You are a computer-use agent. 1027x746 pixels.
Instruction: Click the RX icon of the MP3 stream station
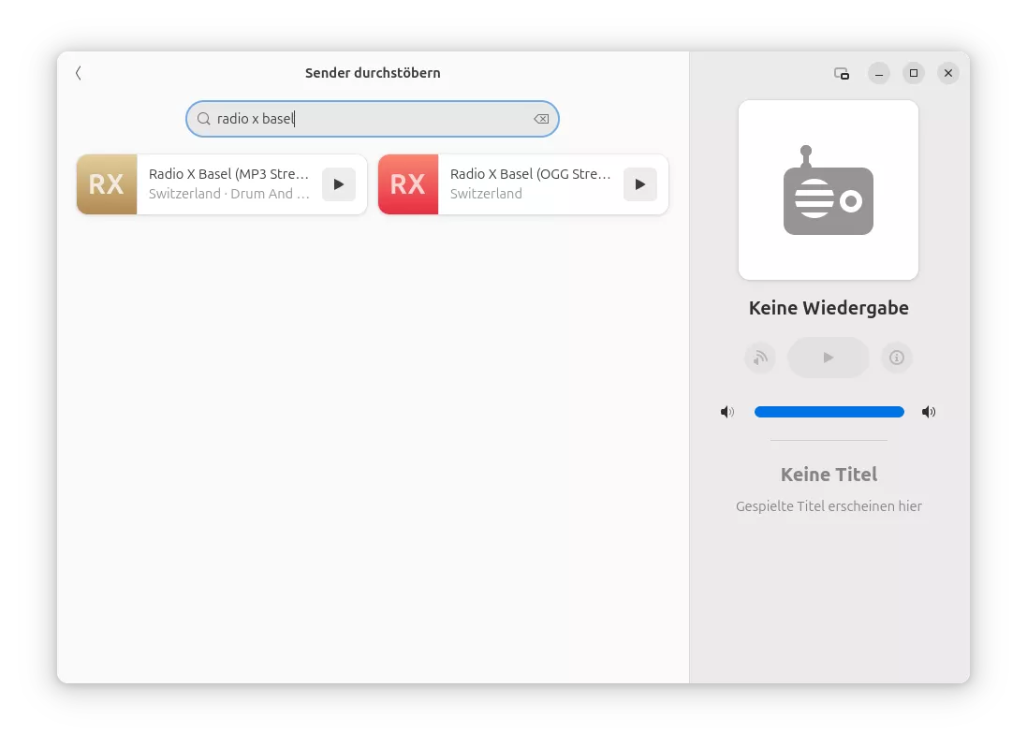[x=107, y=184]
